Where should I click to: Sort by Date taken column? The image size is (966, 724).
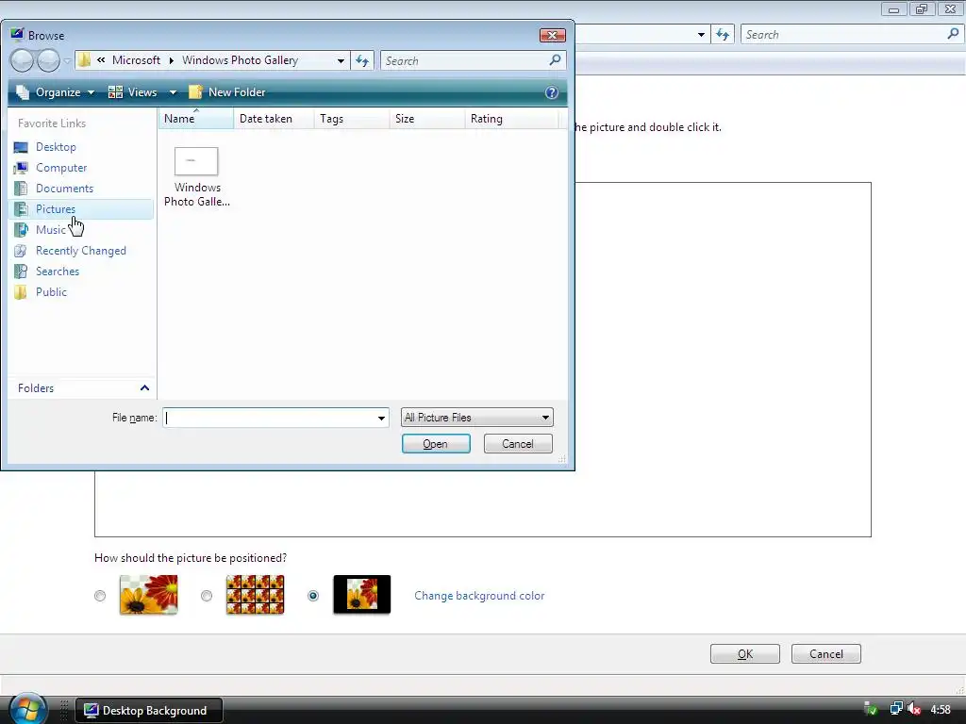point(274,118)
